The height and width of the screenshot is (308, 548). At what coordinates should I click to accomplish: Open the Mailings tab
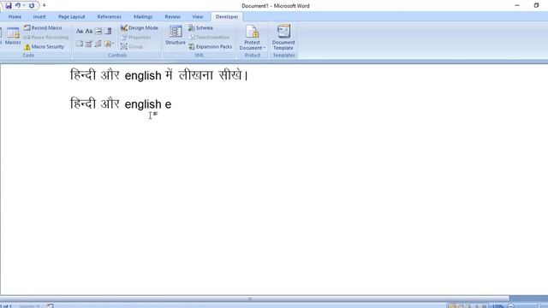[143, 17]
